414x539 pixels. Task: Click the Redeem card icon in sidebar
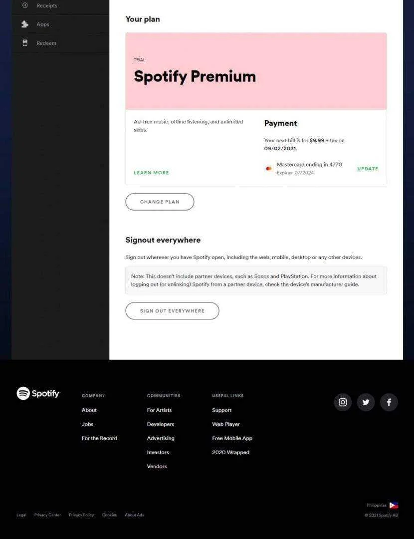pyautogui.click(x=25, y=42)
